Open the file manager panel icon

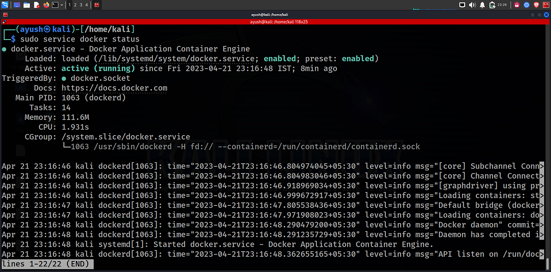click(x=27, y=5)
